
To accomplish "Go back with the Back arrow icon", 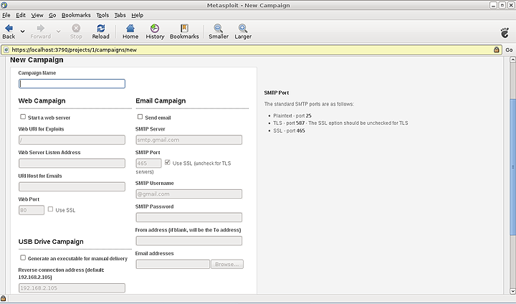I will tap(9, 29).
